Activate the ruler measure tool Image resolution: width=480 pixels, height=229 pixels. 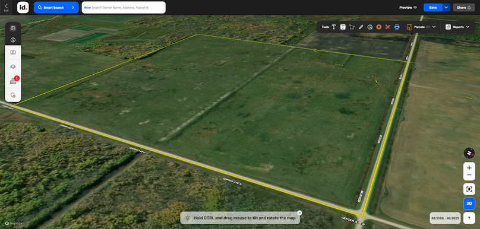361,27
